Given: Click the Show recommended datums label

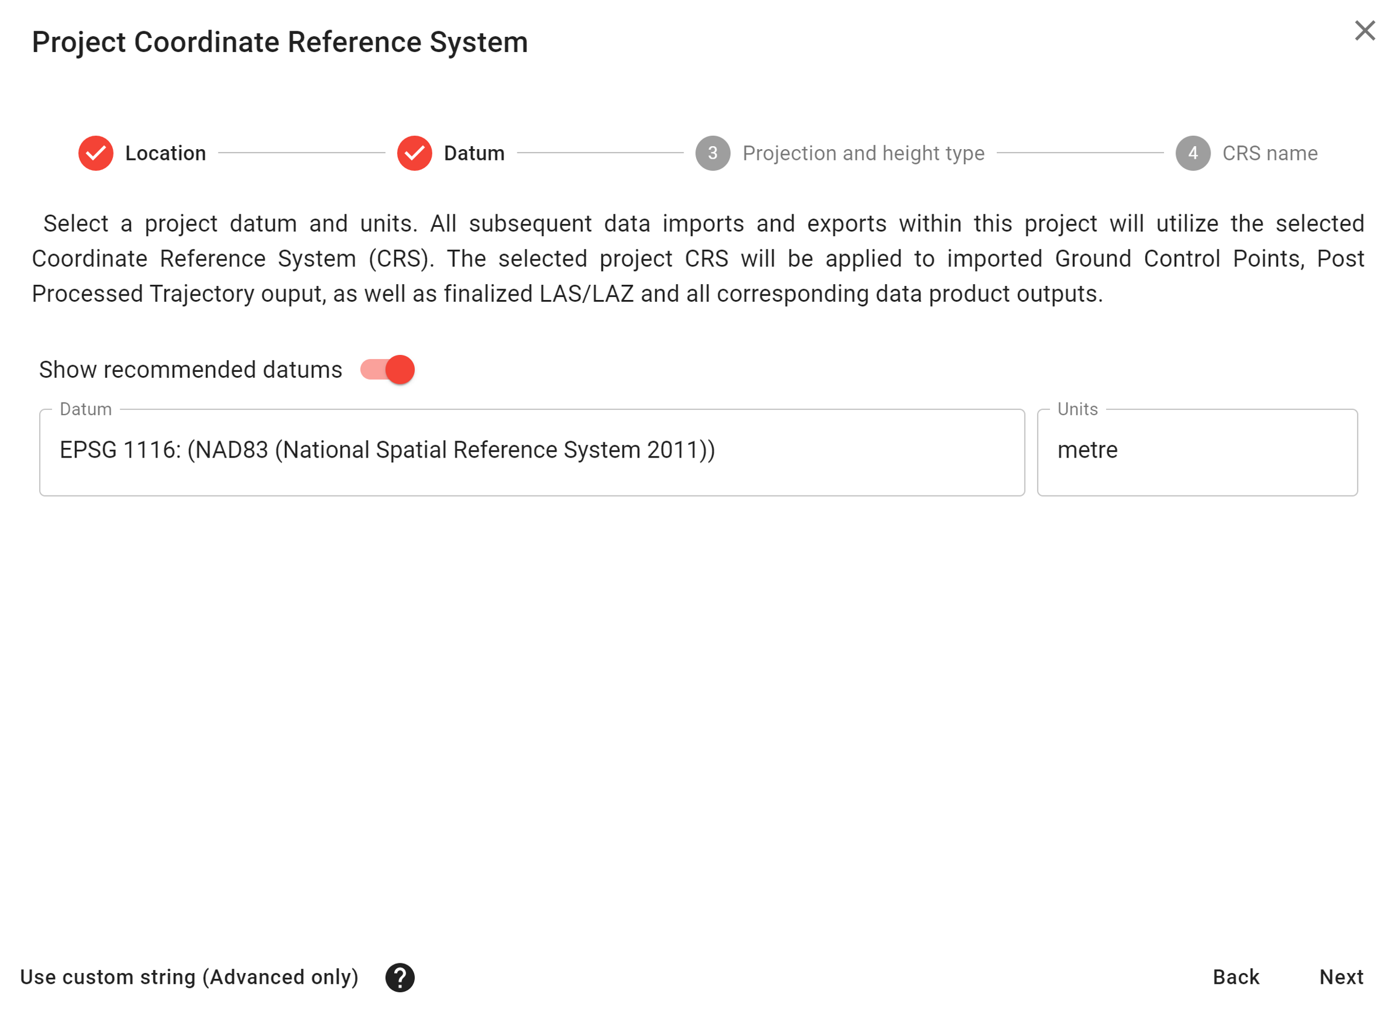Looking at the screenshot, I should pos(191,370).
